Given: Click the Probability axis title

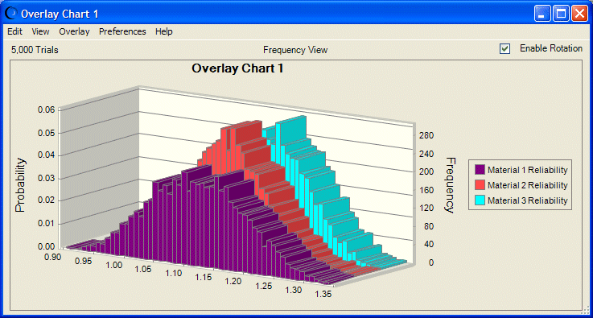Looking at the screenshot, I should click(x=20, y=184).
